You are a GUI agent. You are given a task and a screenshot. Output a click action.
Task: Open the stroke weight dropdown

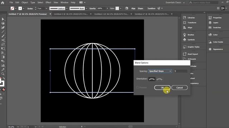point(47,9)
